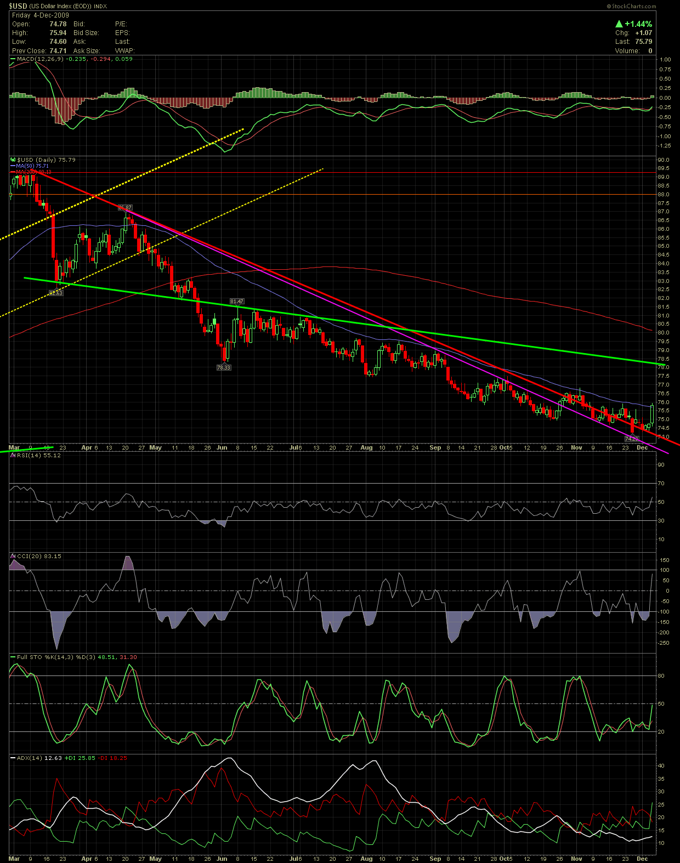Click the 78.33 price low label

tap(224, 367)
